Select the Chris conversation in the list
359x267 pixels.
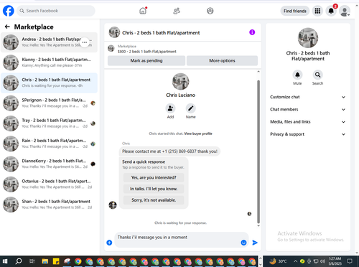(49, 83)
